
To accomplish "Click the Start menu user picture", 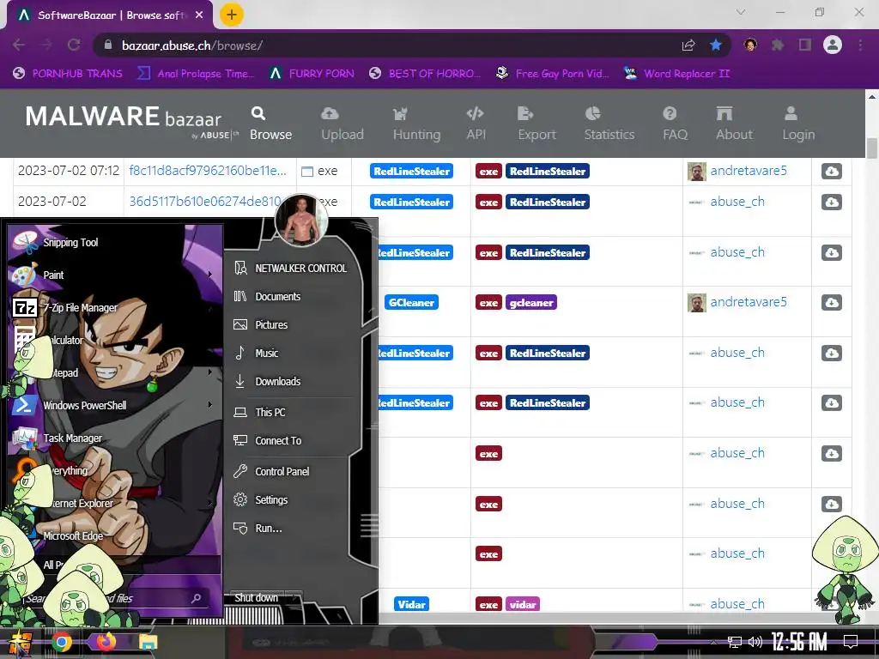I will [x=301, y=221].
